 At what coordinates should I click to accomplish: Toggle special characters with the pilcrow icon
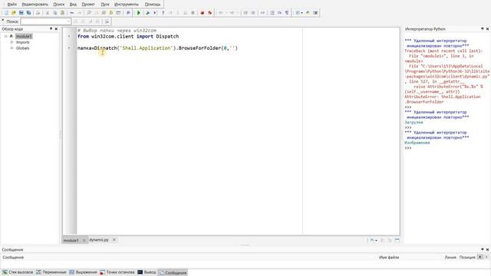tap(287, 13)
